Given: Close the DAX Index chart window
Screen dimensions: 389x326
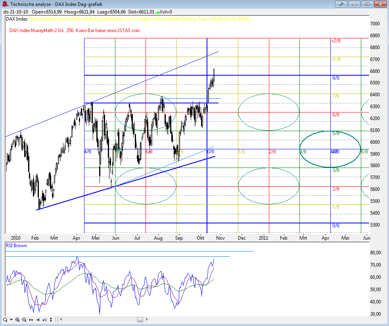Looking at the screenshot, I should tap(381, 4).
